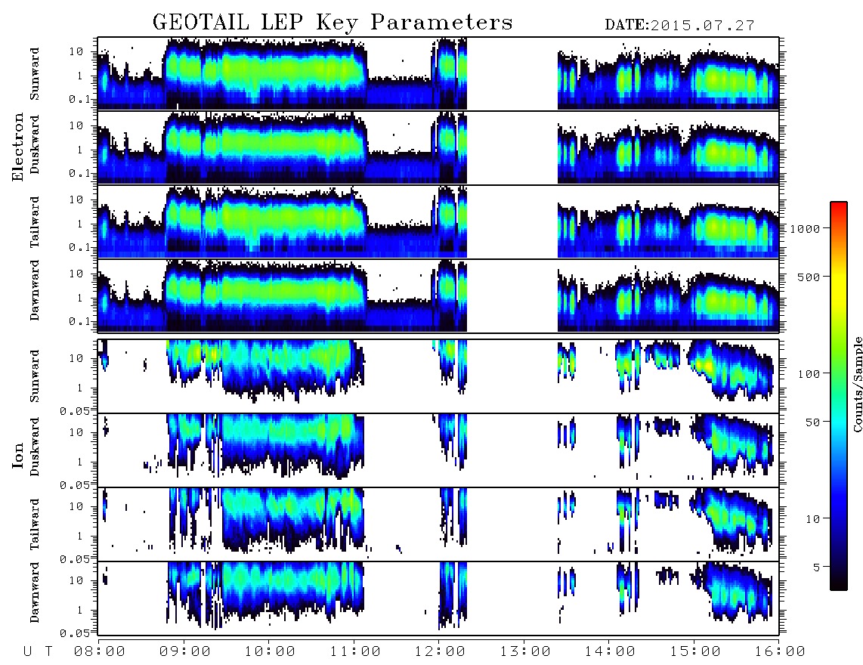
Task: Click the colorbar tick label 10
Action: 812,518
